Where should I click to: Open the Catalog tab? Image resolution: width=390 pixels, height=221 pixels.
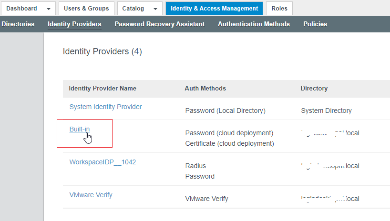pyautogui.click(x=133, y=9)
